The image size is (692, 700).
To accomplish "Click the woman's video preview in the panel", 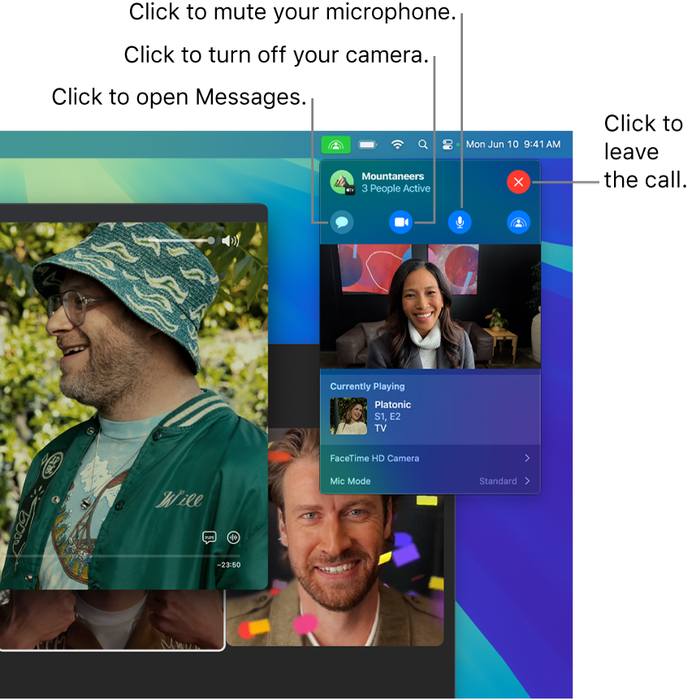I will coord(430,306).
